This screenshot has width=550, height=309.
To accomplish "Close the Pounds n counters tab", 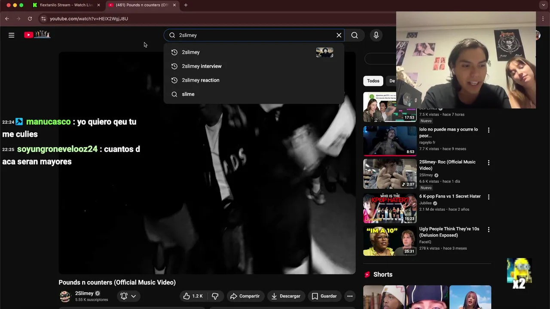I will pos(174,5).
